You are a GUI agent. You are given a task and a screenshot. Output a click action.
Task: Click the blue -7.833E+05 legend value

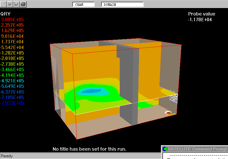tap(12, 103)
